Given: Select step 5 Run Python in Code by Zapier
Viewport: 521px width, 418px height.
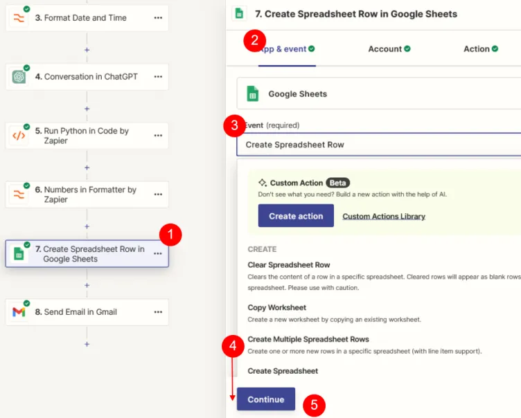Looking at the screenshot, I should pos(87,136).
